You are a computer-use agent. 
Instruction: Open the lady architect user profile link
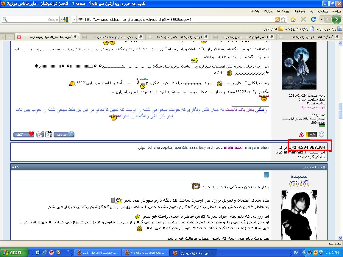[210, 147]
